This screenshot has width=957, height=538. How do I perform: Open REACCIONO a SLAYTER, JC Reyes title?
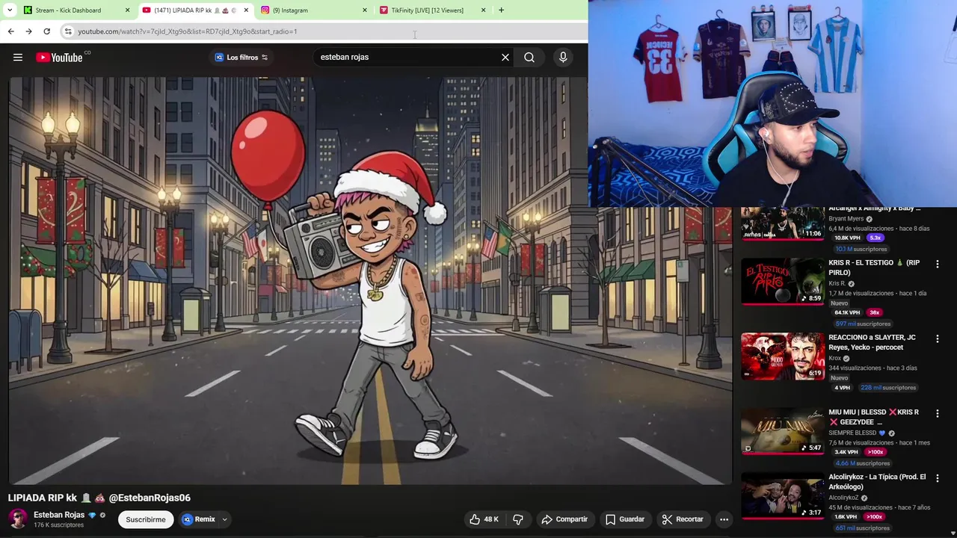click(872, 342)
